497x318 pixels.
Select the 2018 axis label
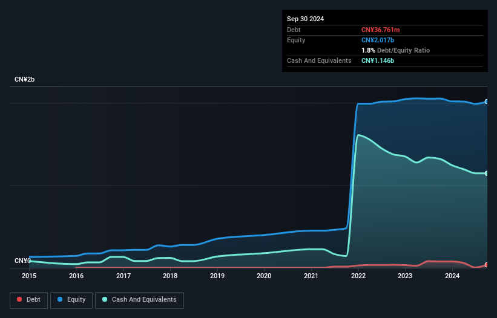coord(170,276)
